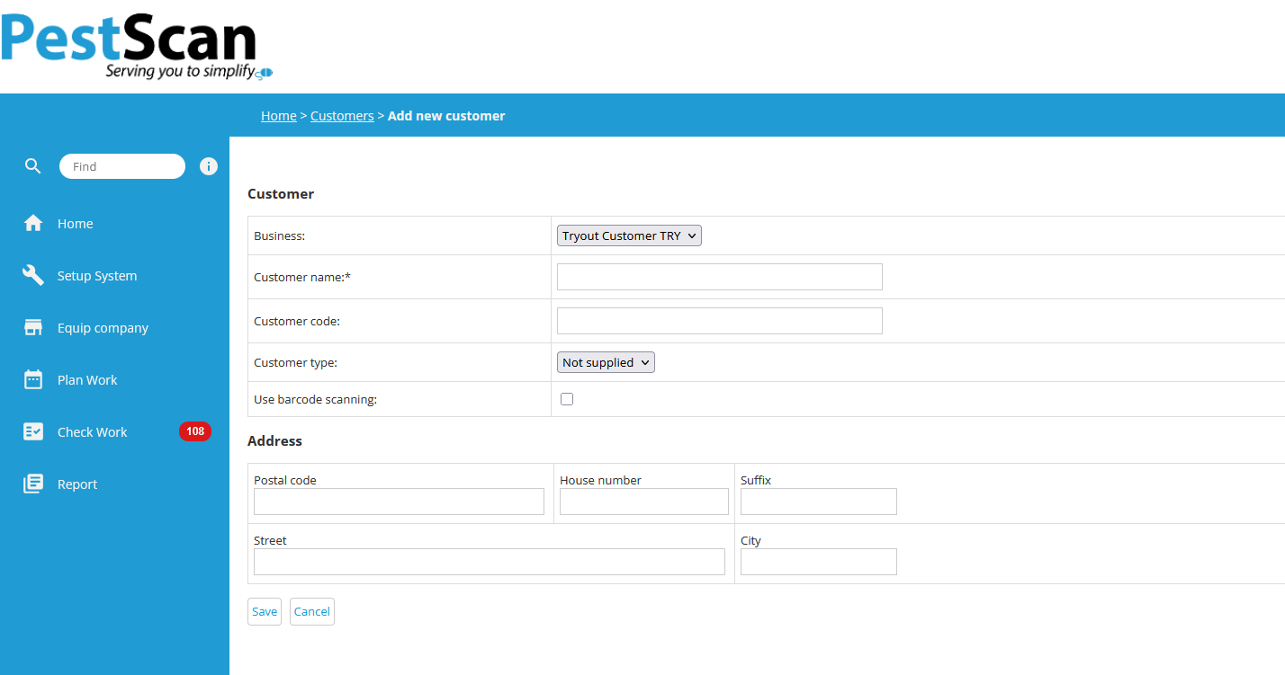Open Setup System in the sidebar menu
Image resolution: width=1285 pixels, height=675 pixels.
coord(97,276)
